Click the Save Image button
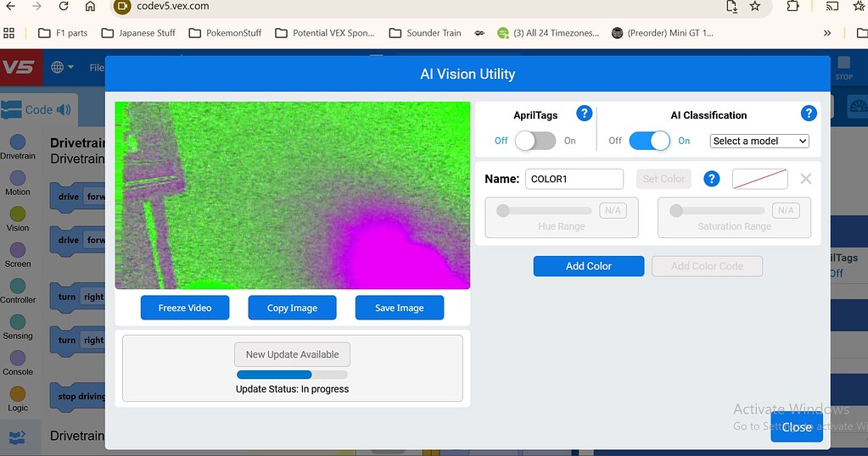The width and height of the screenshot is (868, 456). 399,308
